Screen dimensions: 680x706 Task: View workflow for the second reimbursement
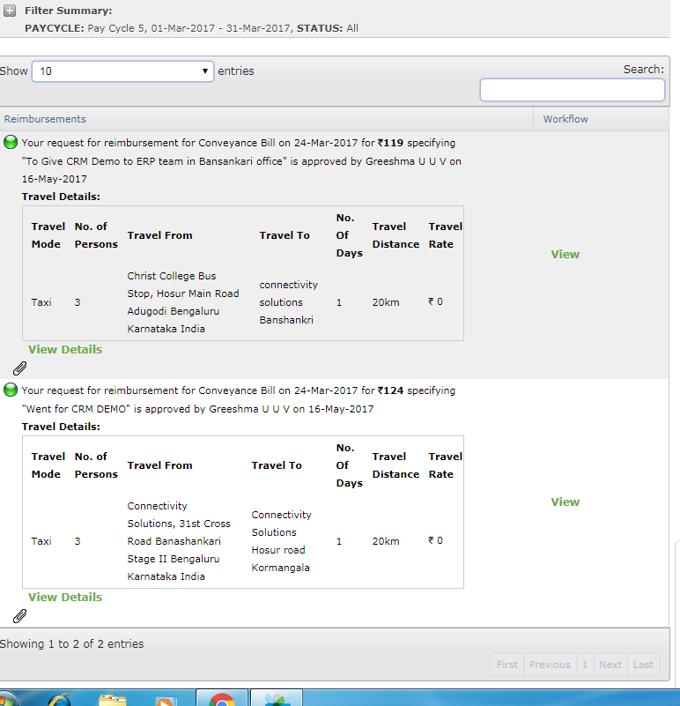[565, 502]
